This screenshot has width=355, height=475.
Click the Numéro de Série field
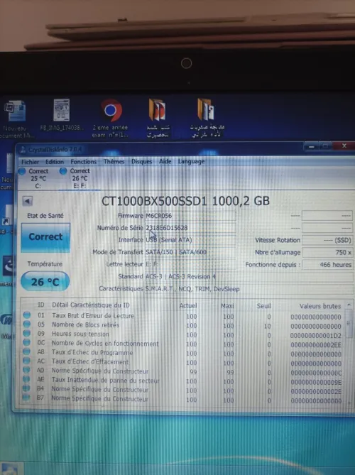tap(190, 228)
